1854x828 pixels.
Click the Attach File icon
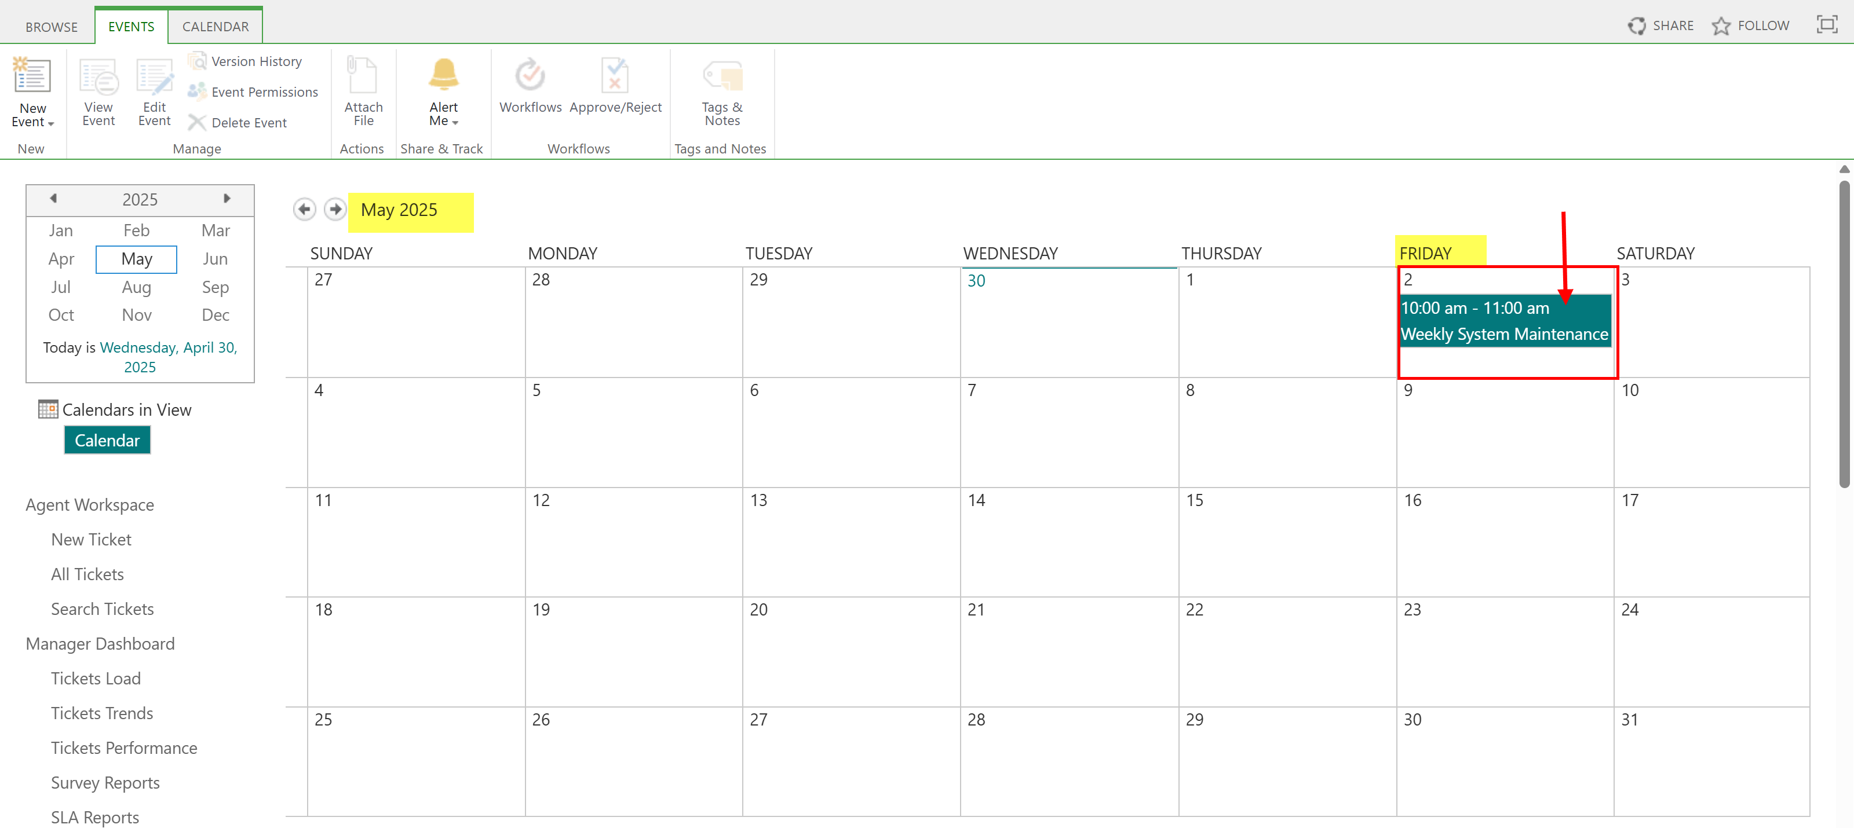click(x=363, y=76)
